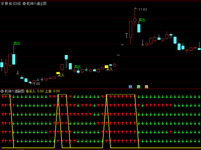Open the 乾坤六道副图 indicator dropdown arrow
Screen dimensions: 201x150
2,91
